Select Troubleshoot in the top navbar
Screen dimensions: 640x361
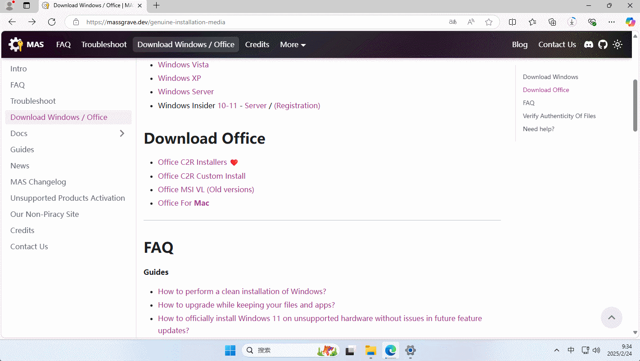104,44
